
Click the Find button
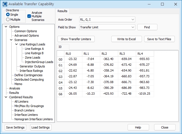(x=147, y=27)
